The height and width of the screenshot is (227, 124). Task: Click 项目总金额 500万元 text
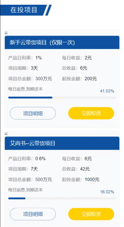click(30, 180)
